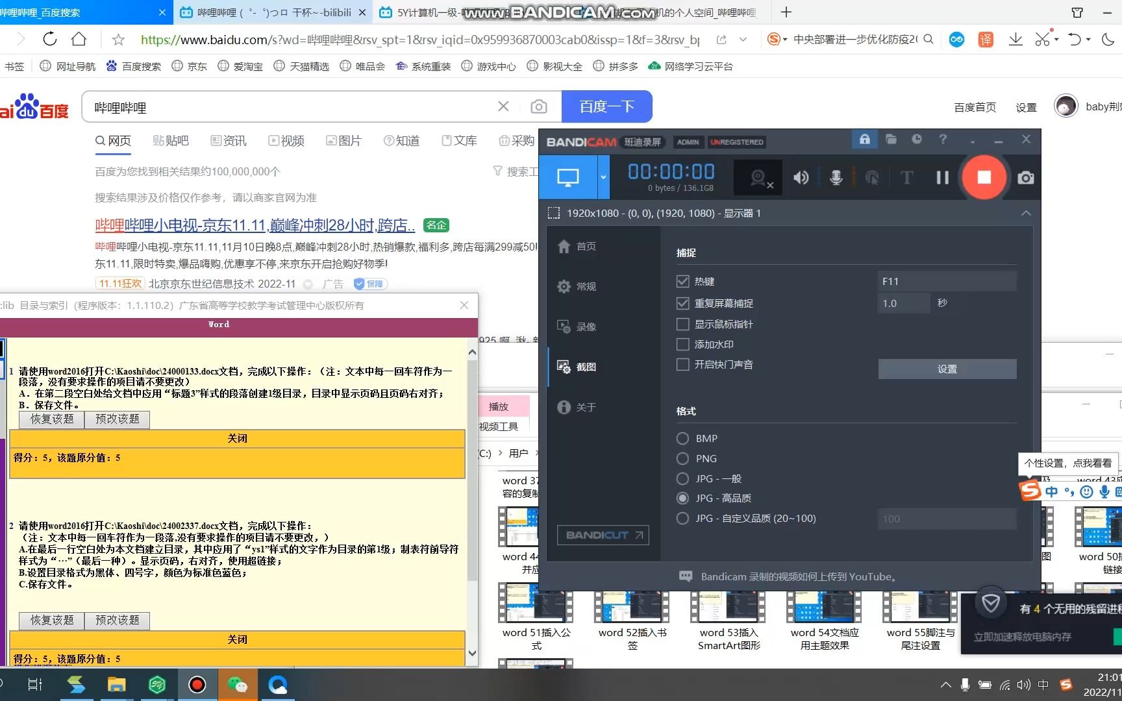
Task: Switch to Baidu 图片 tab
Action: (343, 141)
